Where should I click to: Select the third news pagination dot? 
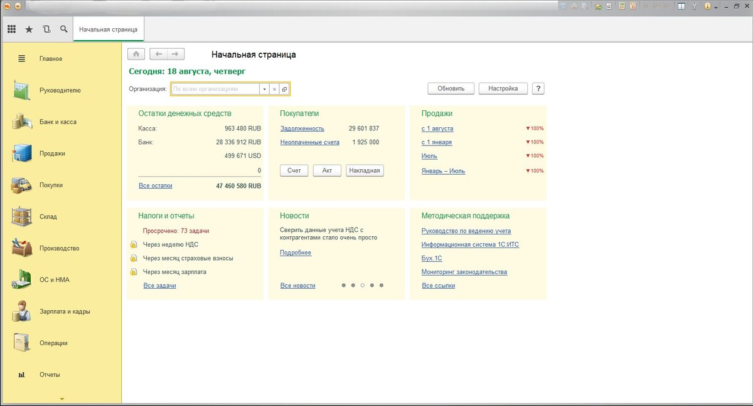click(363, 285)
